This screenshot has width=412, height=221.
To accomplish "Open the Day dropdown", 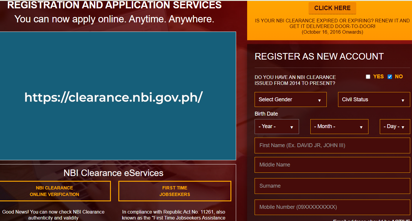I will (395, 126).
